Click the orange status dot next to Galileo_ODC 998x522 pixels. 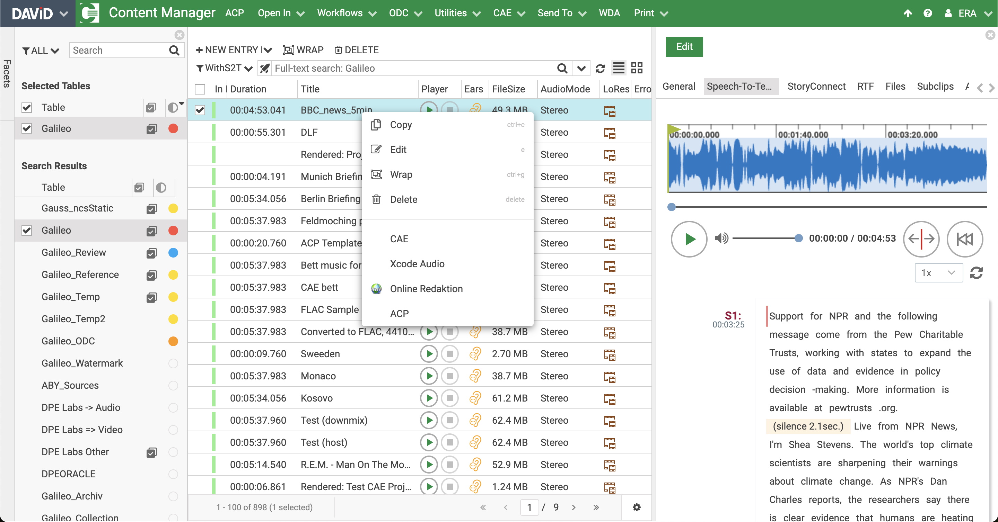point(173,341)
